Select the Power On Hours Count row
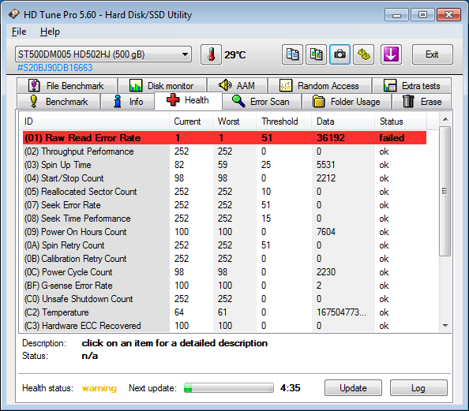The image size is (469, 411). 224,232
